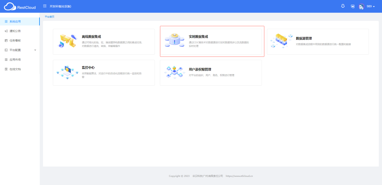
Task: Click the 通知公告 megaphone icon
Action: tap(6, 31)
